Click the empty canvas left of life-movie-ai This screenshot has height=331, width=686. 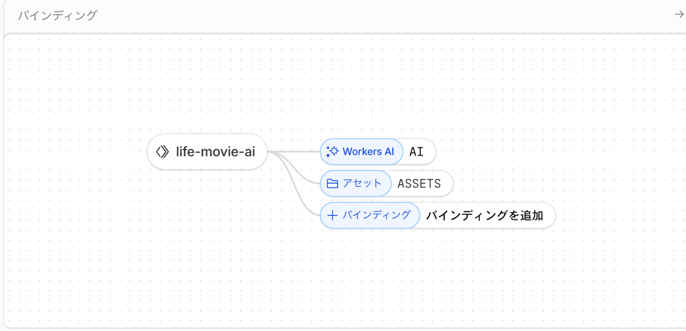click(x=73, y=152)
